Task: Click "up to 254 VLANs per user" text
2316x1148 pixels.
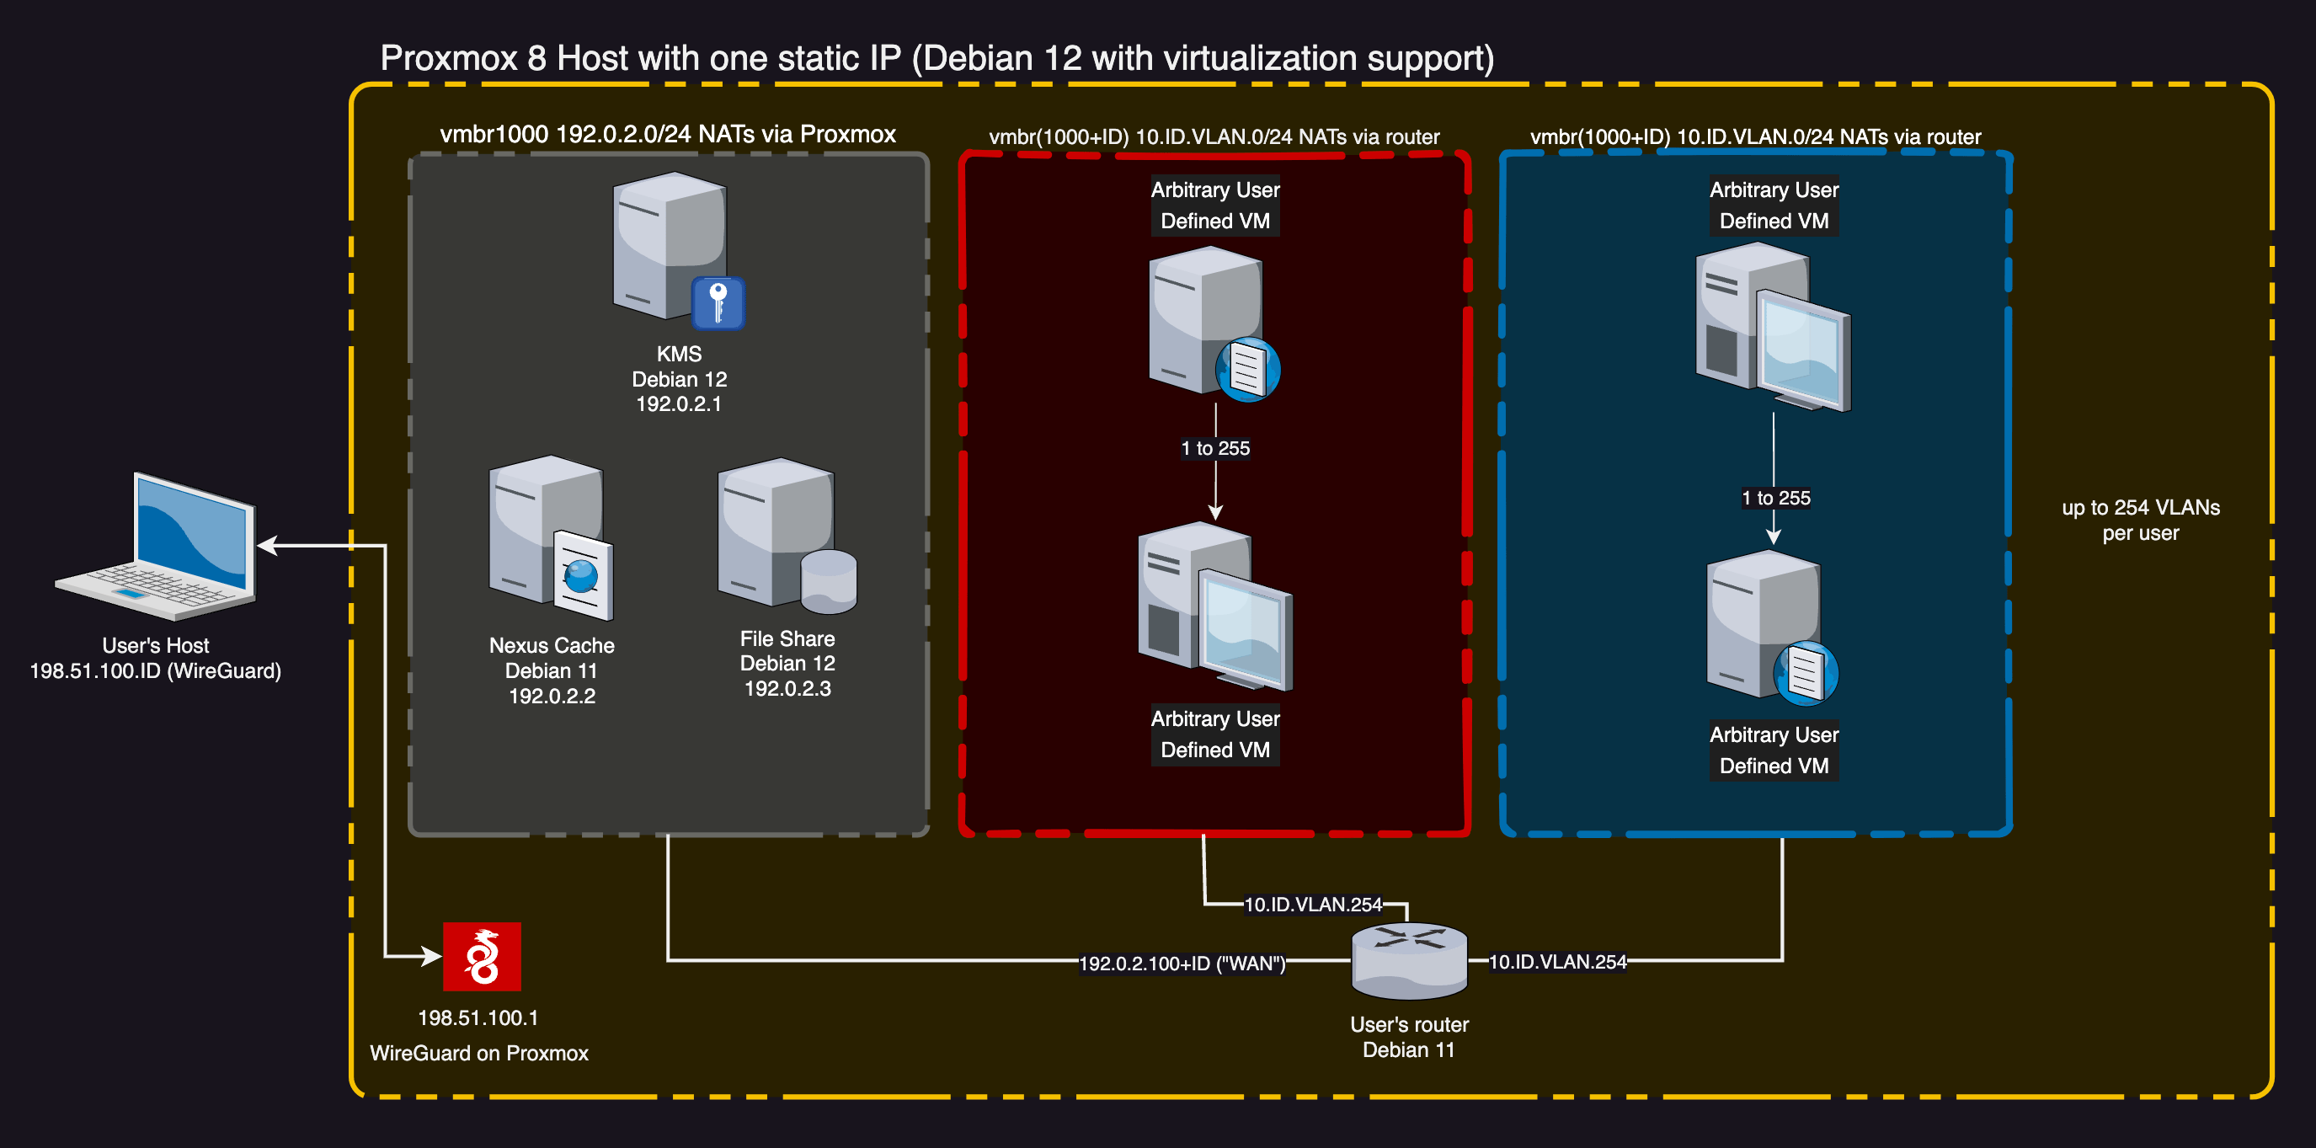Action: click(x=2140, y=520)
